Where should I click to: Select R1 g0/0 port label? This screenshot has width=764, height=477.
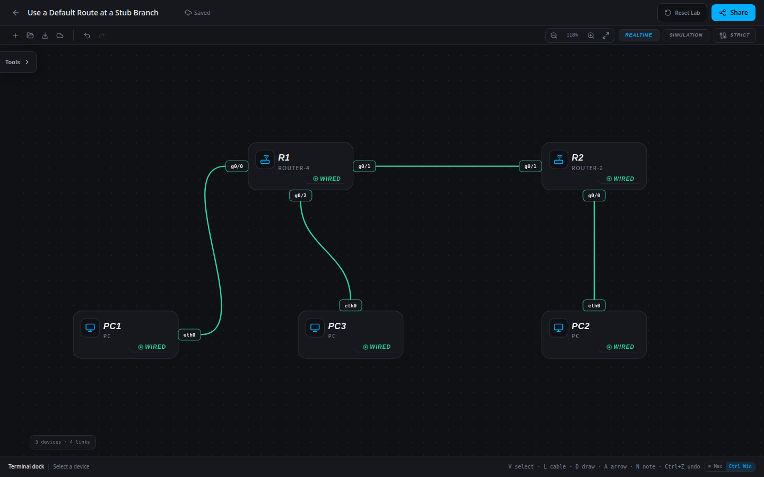tap(237, 166)
